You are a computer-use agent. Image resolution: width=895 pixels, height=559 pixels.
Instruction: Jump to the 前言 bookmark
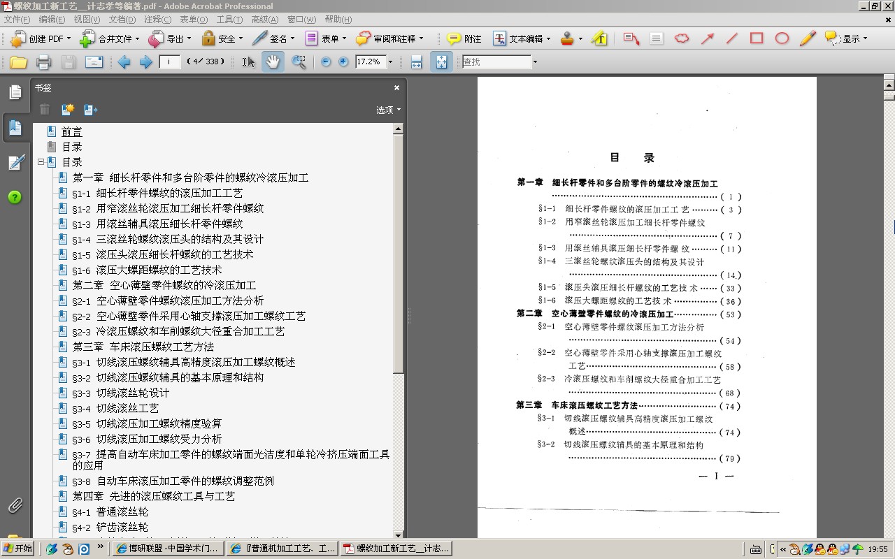coord(72,131)
